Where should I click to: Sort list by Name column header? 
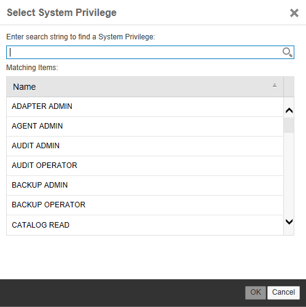point(145,87)
